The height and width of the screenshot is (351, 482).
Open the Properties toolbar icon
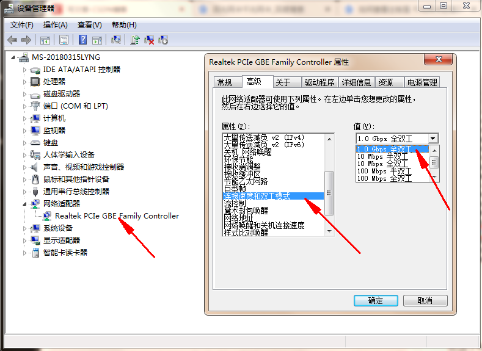64,40
